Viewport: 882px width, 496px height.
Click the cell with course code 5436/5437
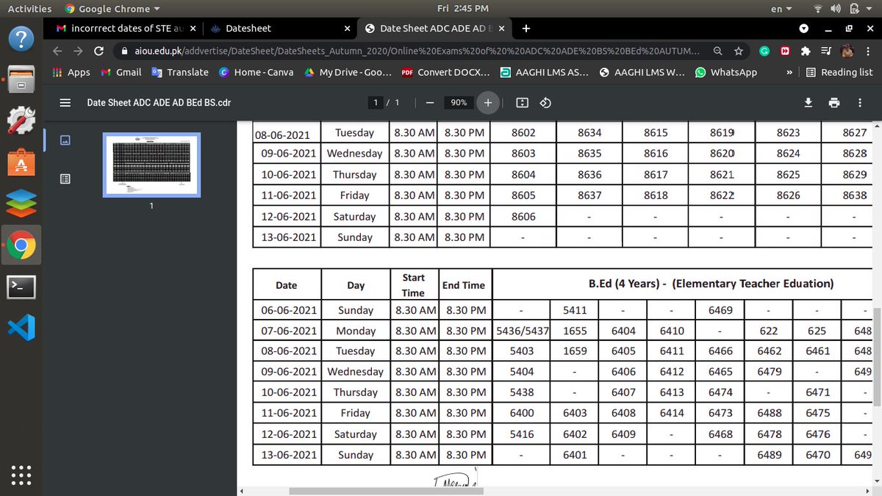(523, 331)
